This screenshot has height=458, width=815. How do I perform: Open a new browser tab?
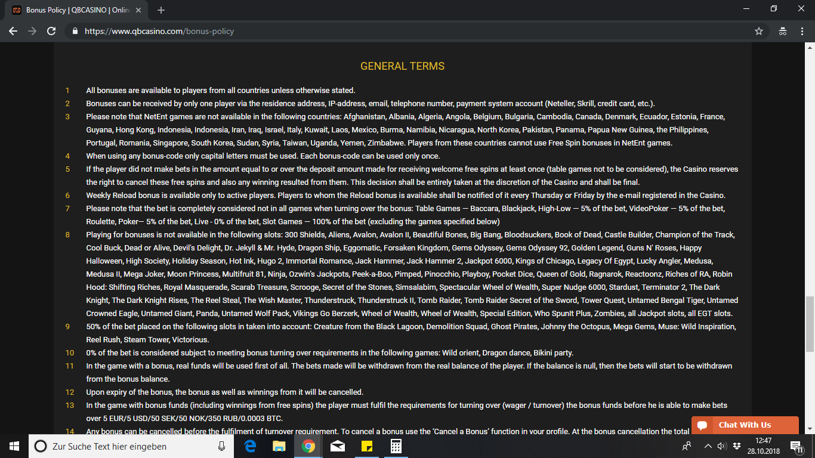click(161, 10)
